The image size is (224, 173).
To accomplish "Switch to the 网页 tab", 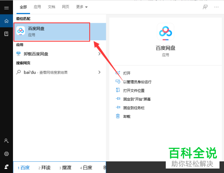I will [x=65, y=7].
